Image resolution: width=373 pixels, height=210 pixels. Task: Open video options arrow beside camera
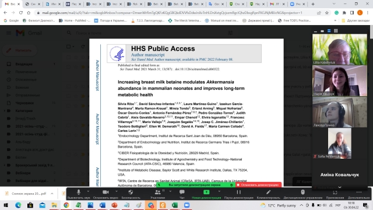(x=117, y=191)
